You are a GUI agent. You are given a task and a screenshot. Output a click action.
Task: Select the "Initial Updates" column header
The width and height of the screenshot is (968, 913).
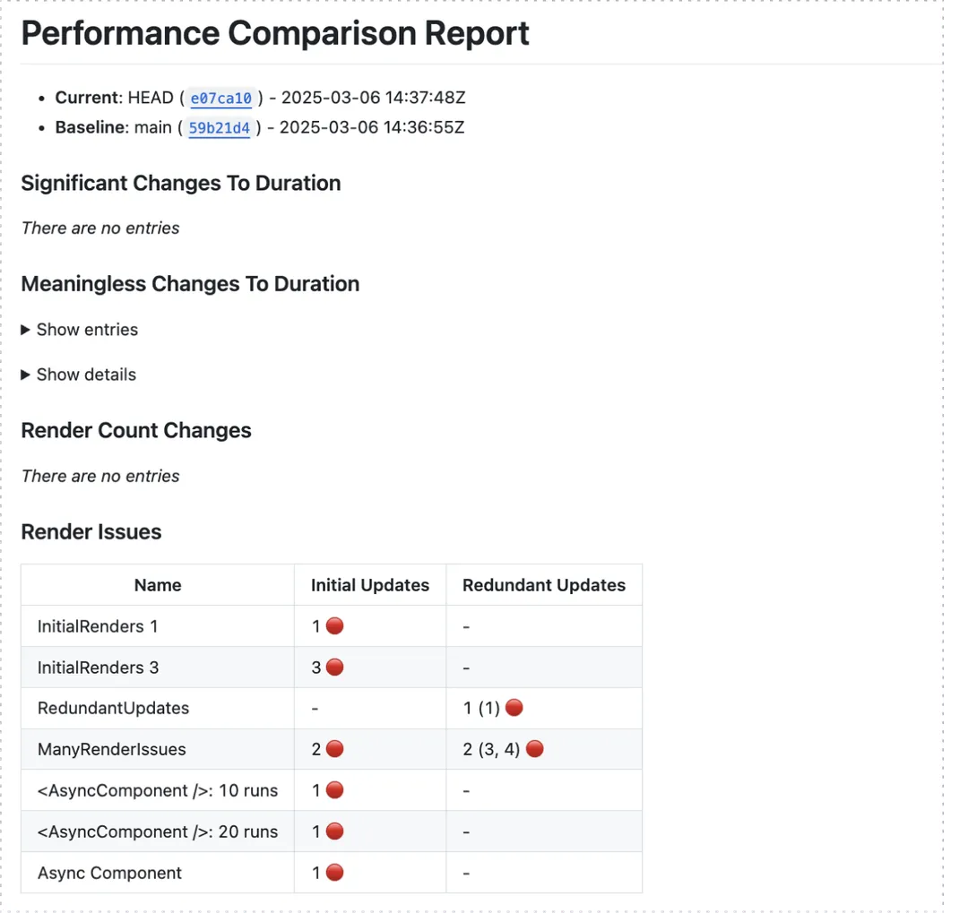click(369, 584)
